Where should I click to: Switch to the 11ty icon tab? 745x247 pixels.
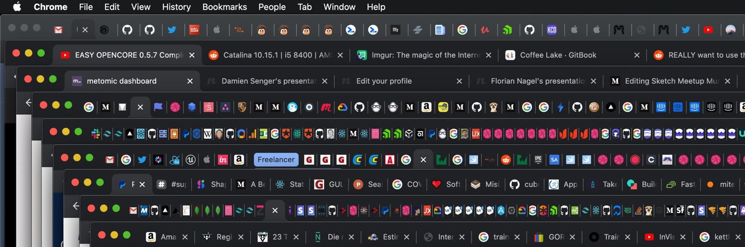395,30
